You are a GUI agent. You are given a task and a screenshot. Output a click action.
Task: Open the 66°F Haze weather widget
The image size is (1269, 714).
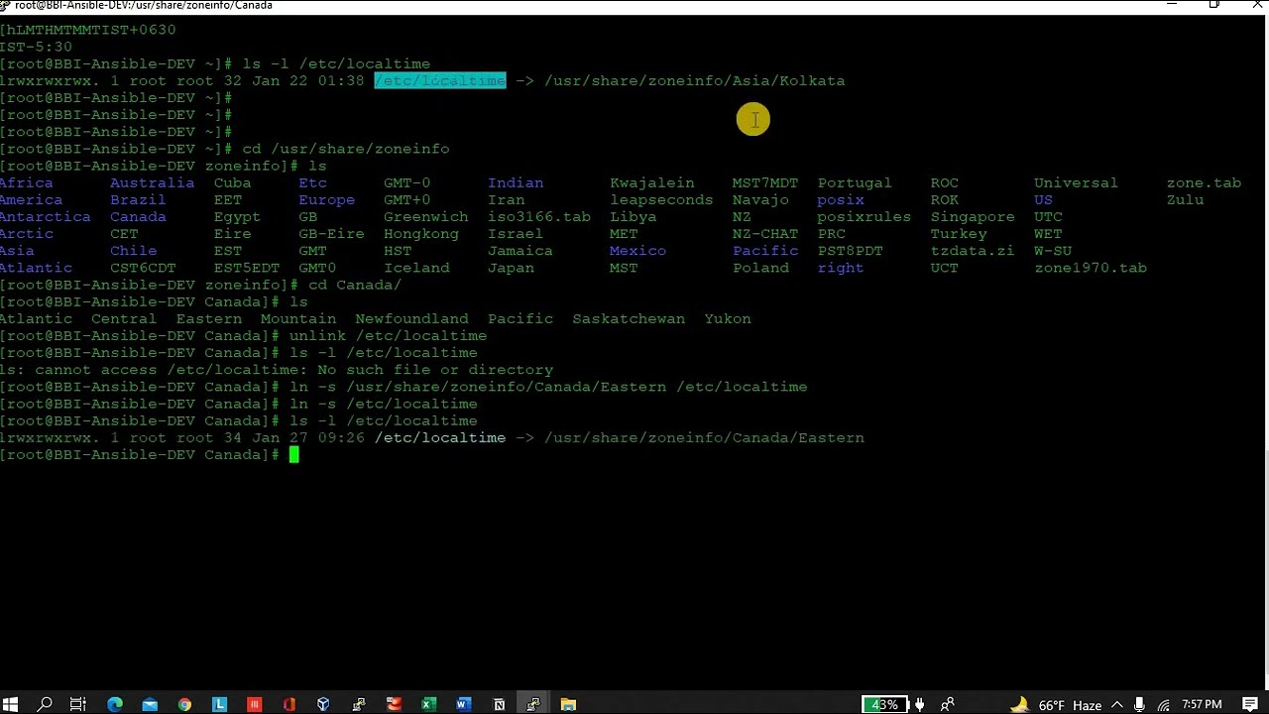tap(1057, 704)
